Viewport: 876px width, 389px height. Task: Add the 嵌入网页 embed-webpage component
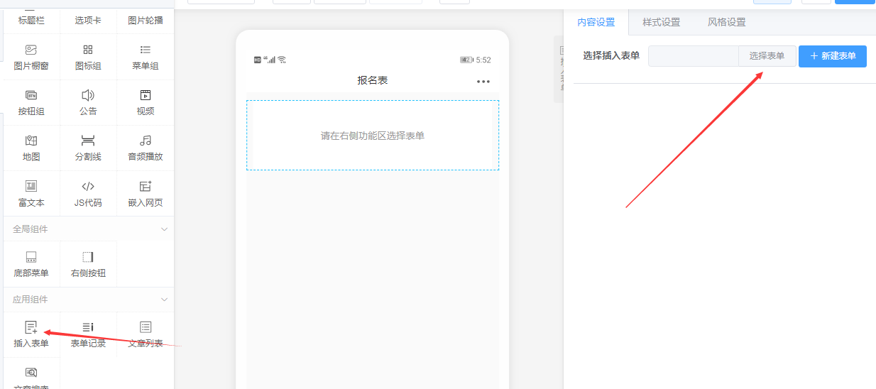(x=146, y=193)
